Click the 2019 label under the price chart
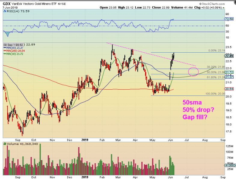Viewport: 236px width, 179px height. tap(85, 140)
